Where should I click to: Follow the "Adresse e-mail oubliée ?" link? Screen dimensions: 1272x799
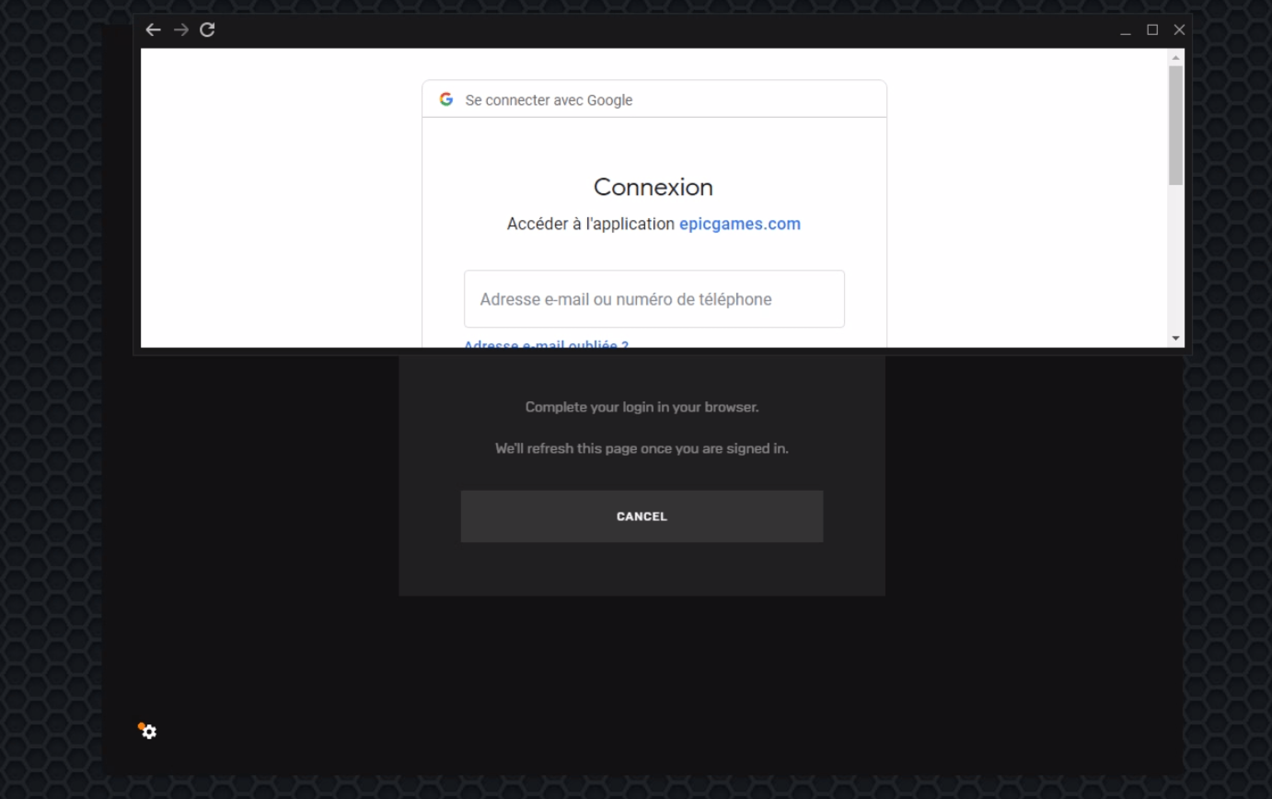(546, 344)
